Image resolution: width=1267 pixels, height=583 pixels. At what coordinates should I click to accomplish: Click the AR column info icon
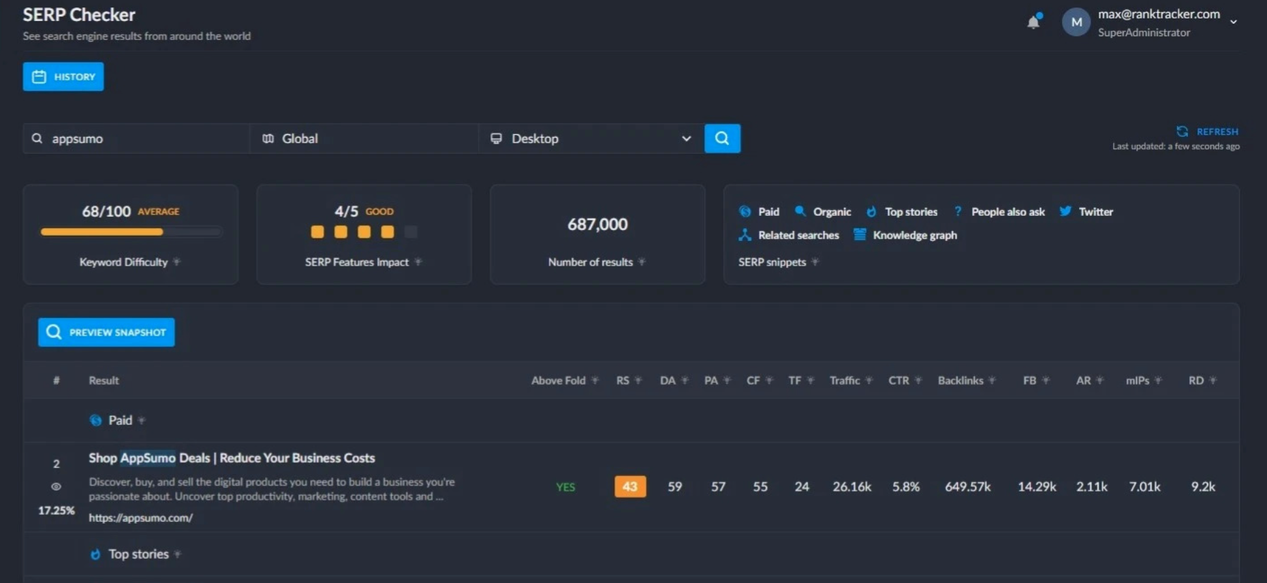[x=1099, y=381]
